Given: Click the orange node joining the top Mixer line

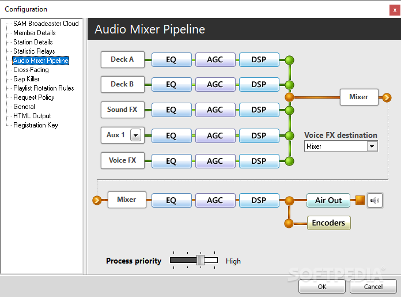Looking at the screenshot, I should 289,97.
